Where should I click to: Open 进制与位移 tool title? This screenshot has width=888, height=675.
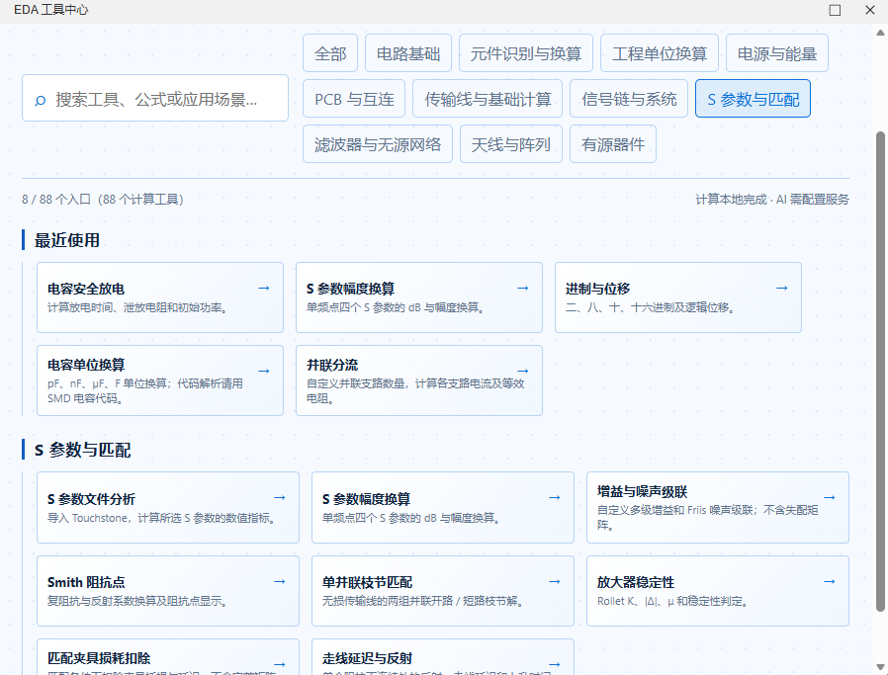pyautogui.click(x=597, y=289)
